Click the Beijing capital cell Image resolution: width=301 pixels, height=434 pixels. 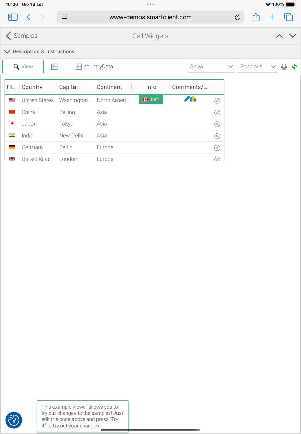click(x=75, y=112)
